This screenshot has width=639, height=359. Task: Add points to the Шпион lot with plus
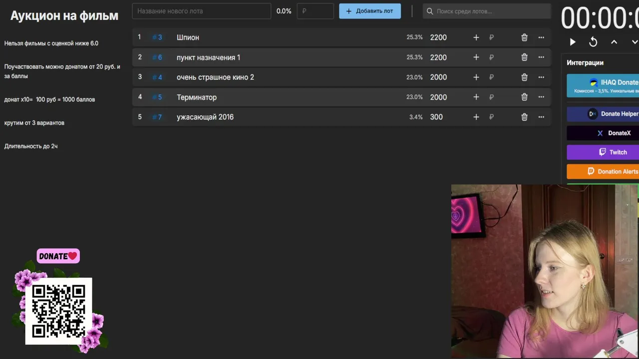pyautogui.click(x=476, y=37)
